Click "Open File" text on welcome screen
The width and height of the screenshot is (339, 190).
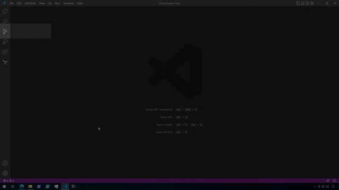pos(166,117)
